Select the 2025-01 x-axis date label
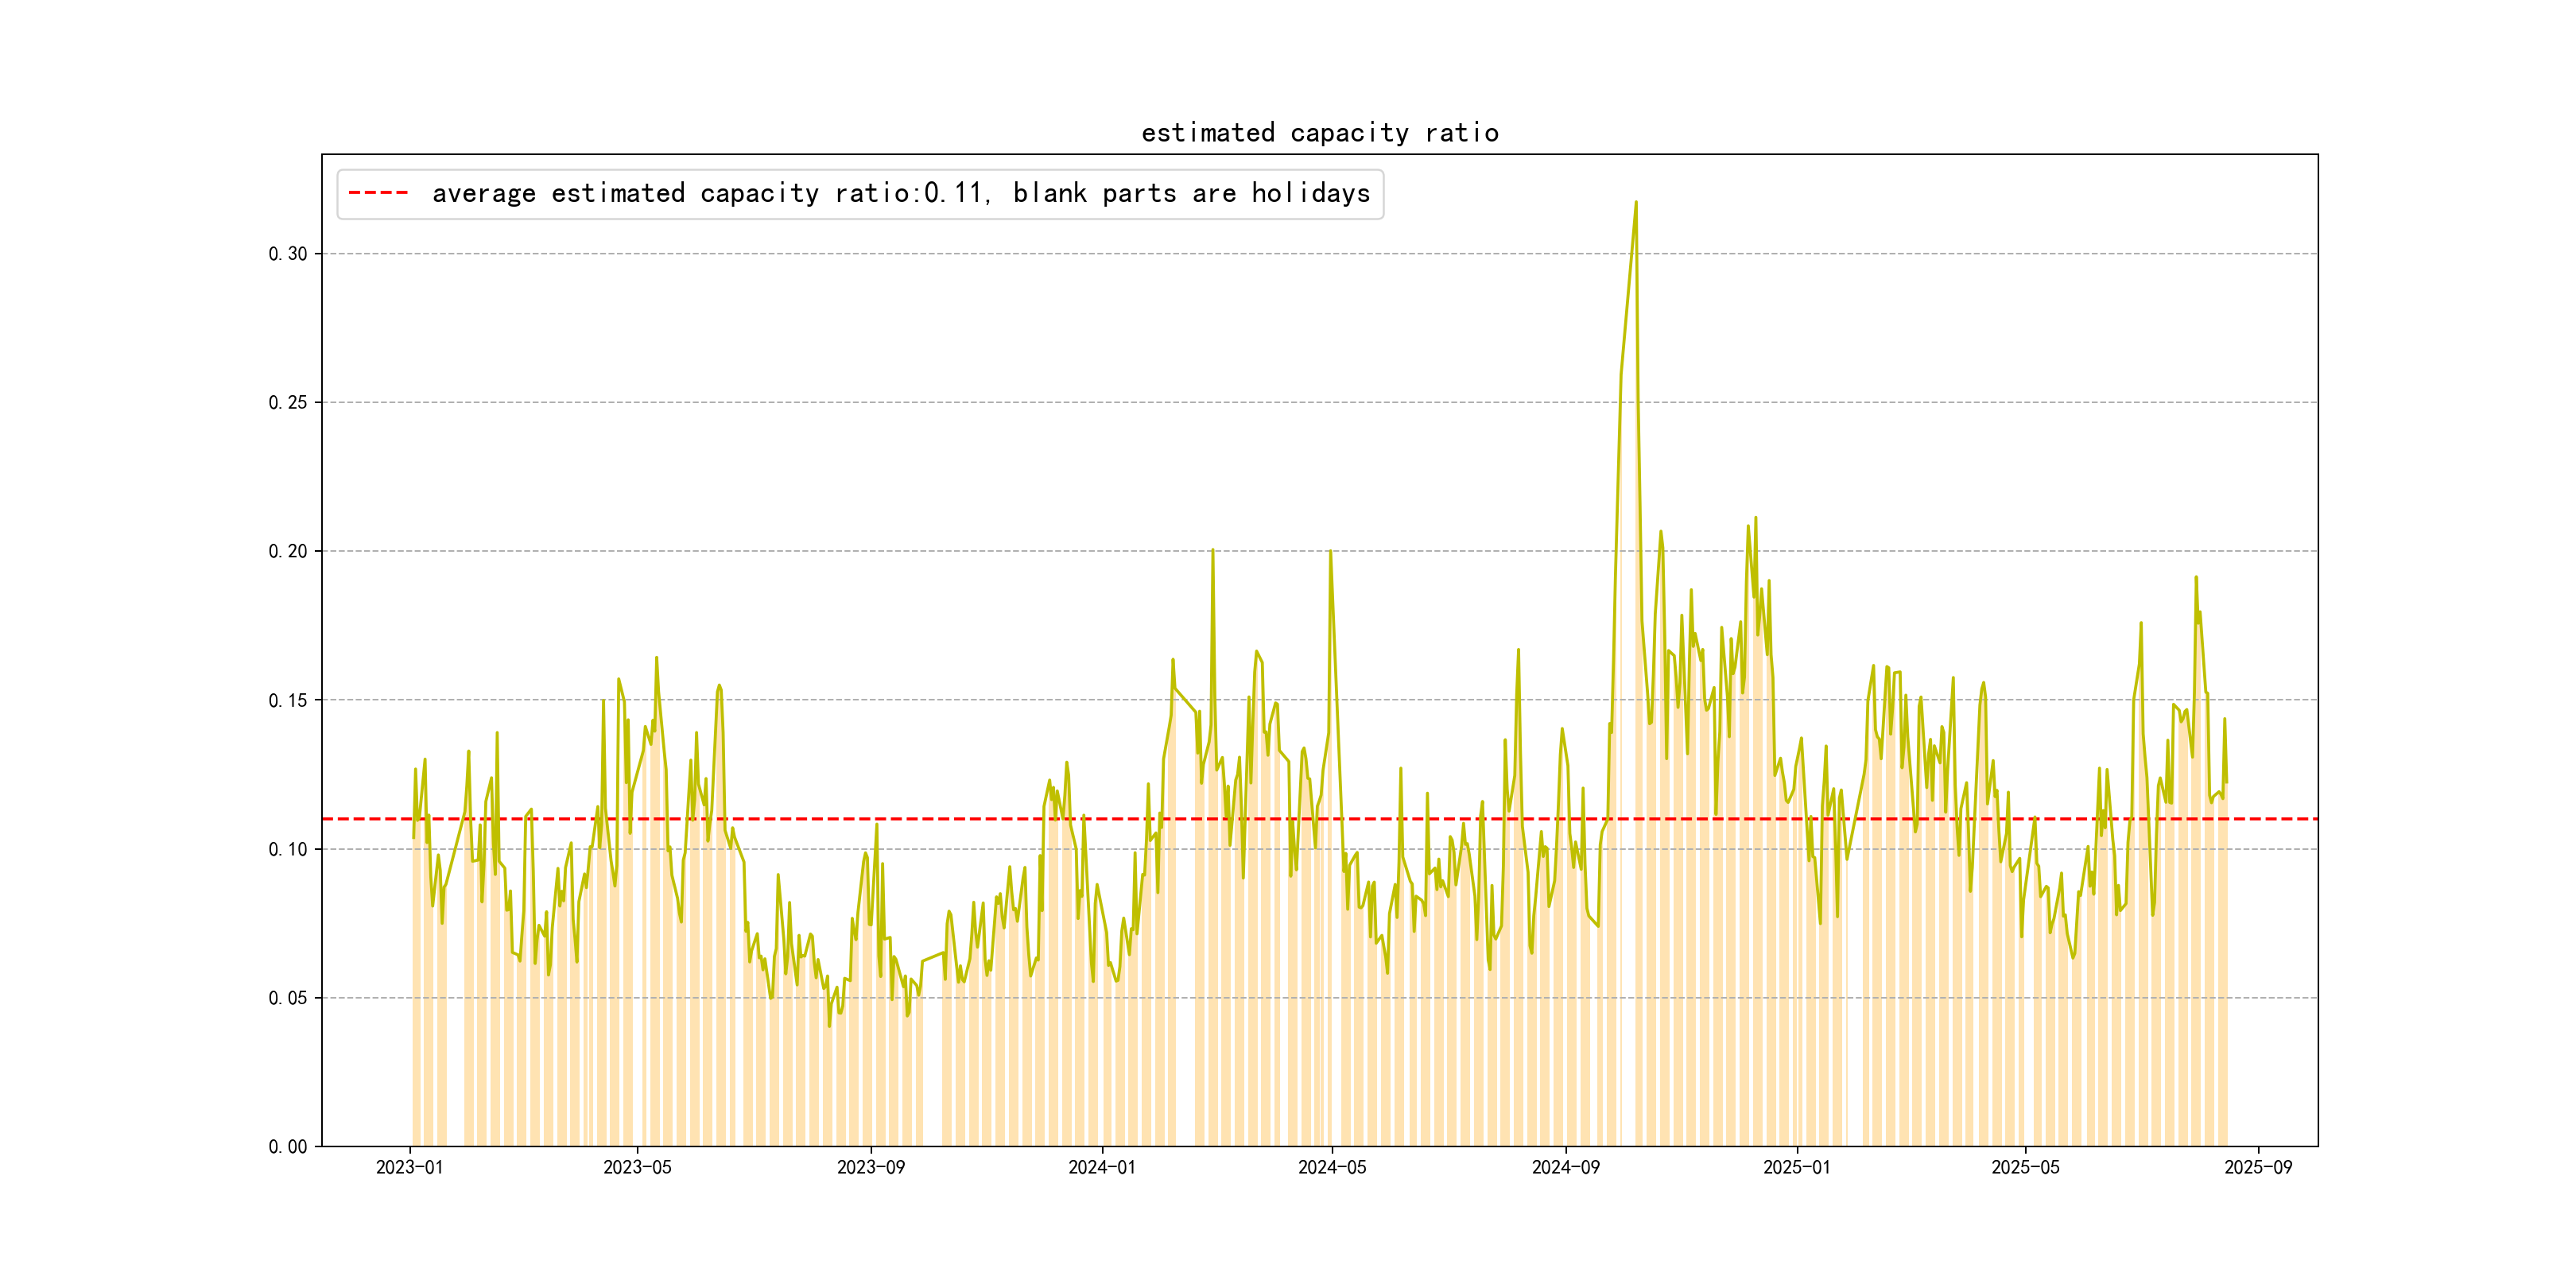This screenshot has height=1288, width=2576. point(1796,1168)
